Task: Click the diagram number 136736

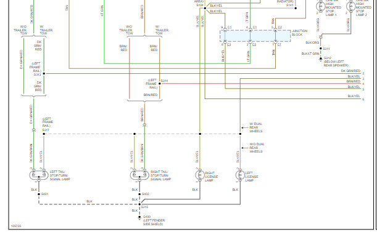Action: pos(16,226)
